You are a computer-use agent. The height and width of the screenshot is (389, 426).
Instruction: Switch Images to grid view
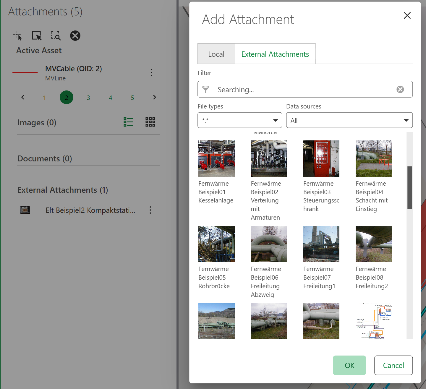[150, 122]
